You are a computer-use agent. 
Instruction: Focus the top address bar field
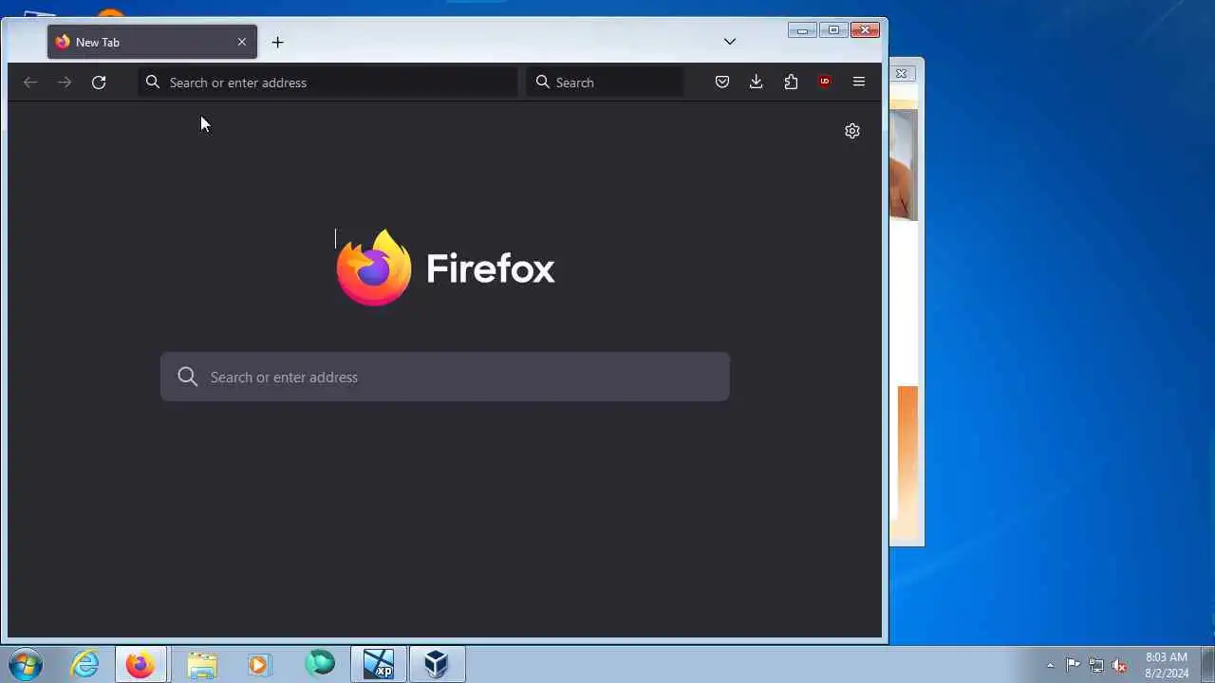(327, 83)
